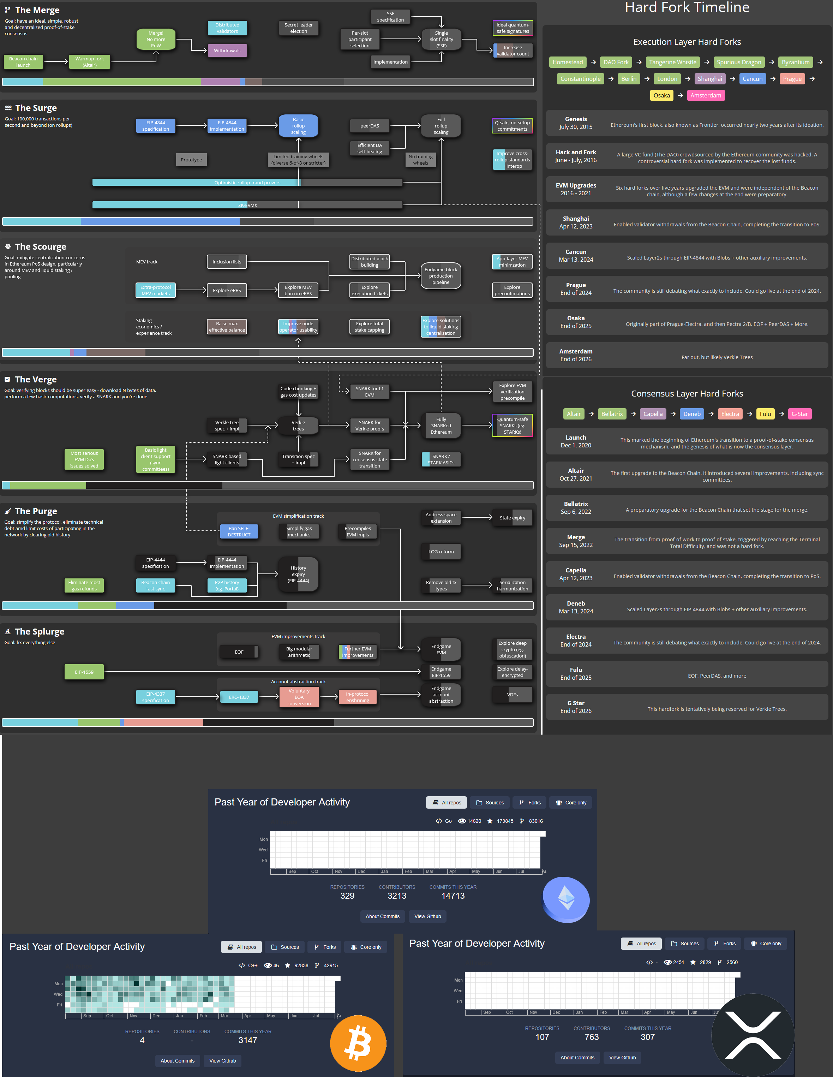Click the Fulu End of 2025 row

pyautogui.click(x=687, y=674)
